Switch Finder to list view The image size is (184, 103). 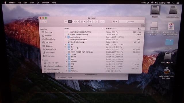click(x=70, y=21)
